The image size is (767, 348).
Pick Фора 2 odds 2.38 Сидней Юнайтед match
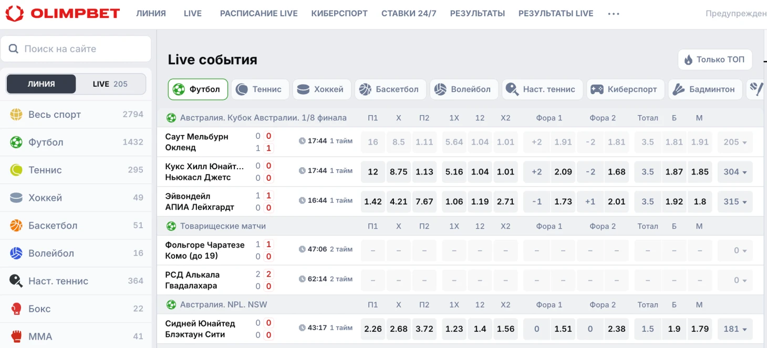(x=616, y=329)
